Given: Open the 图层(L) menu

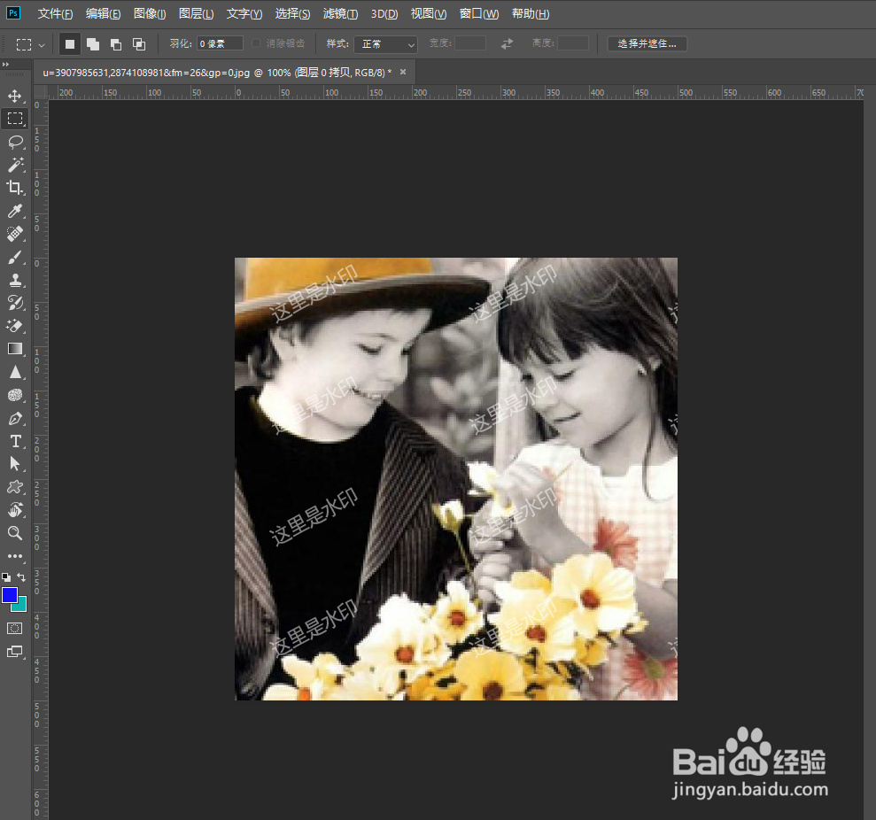Looking at the screenshot, I should [196, 14].
